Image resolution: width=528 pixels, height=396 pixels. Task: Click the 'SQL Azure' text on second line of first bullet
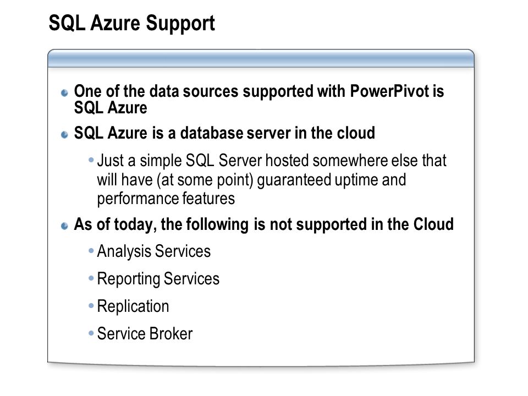pyautogui.click(x=111, y=108)
